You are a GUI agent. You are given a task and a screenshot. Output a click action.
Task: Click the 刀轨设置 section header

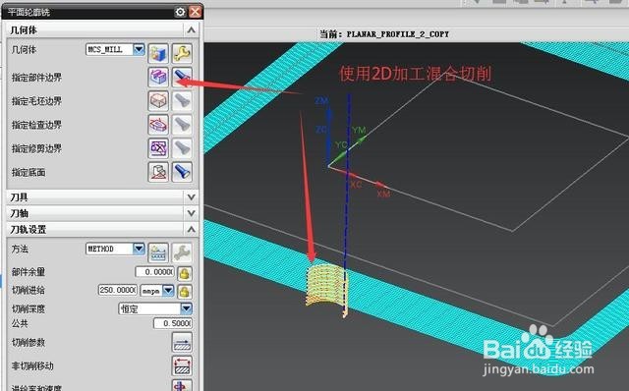pos(102,229)
